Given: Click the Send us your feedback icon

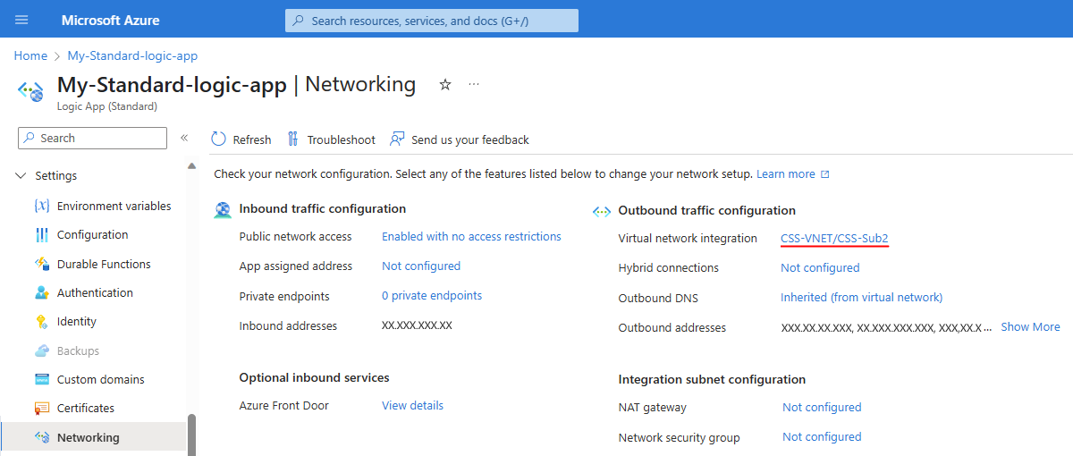Looking at the screenshot, I should (397, 139).
